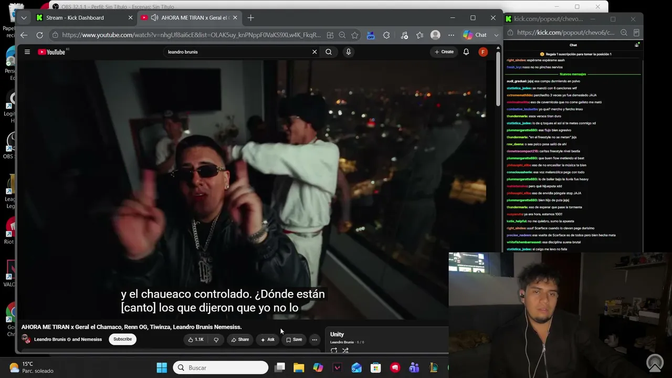The image size is (672, 378).
Task: Mute the AHORA ME TIRAN tab audio
Action: click(x=154, y=18)
